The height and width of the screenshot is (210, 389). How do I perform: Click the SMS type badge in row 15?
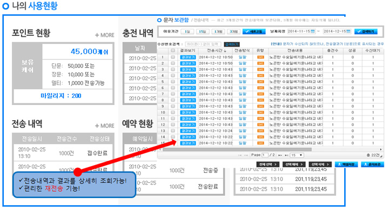point(260,143)
